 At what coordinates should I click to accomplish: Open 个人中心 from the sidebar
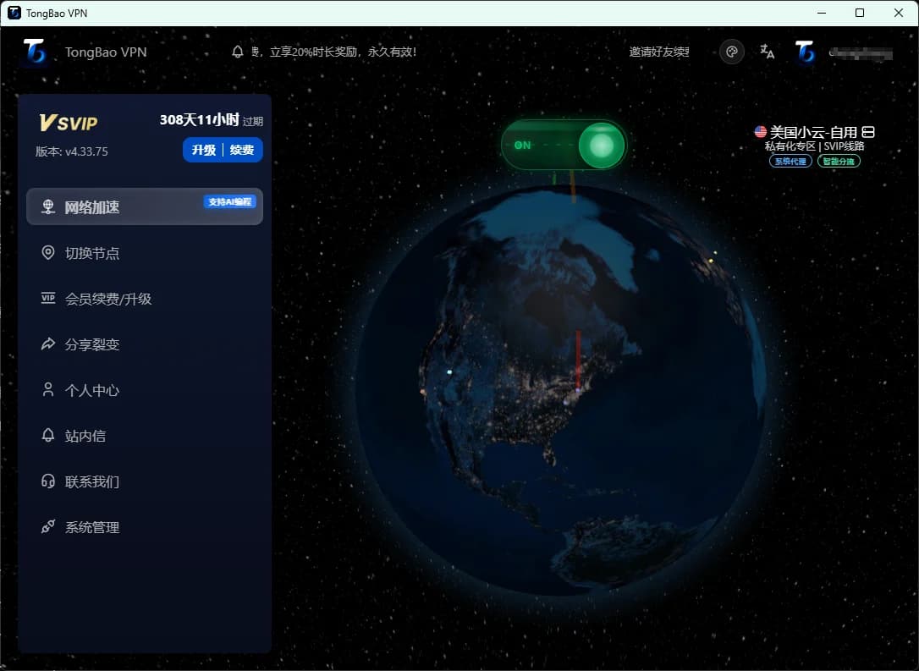[92, 390]
